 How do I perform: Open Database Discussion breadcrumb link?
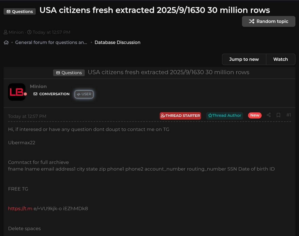117,42
